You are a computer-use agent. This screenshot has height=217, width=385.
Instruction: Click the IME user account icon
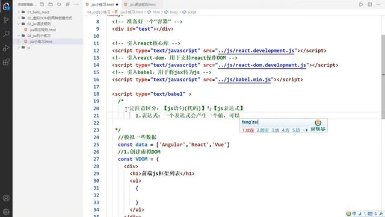coord(375,214)
